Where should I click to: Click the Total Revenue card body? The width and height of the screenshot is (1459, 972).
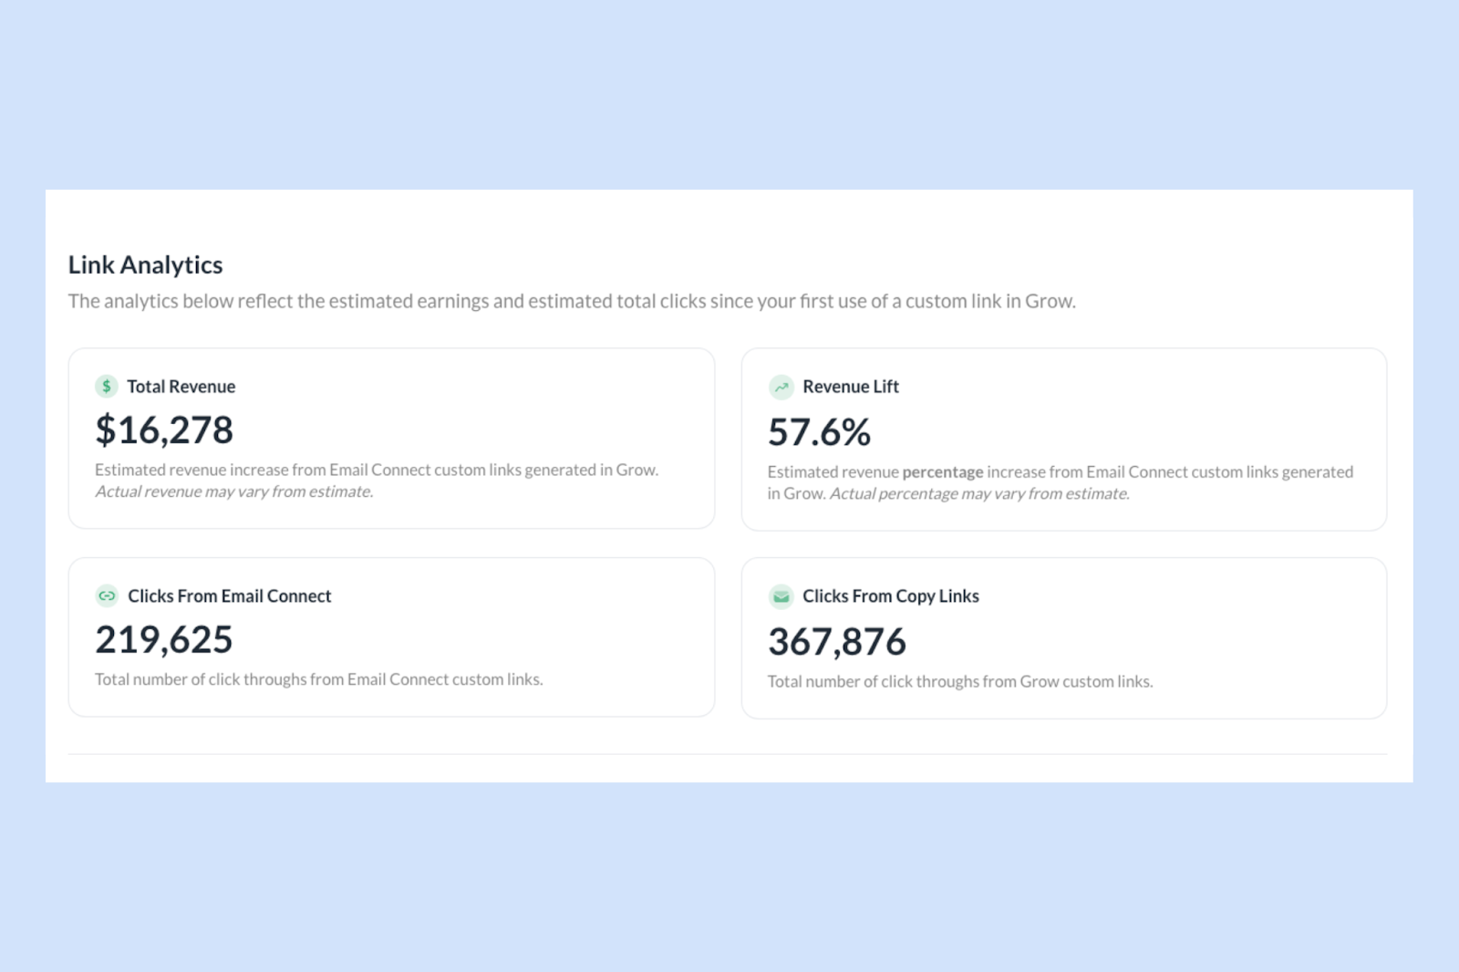(390, 438)
